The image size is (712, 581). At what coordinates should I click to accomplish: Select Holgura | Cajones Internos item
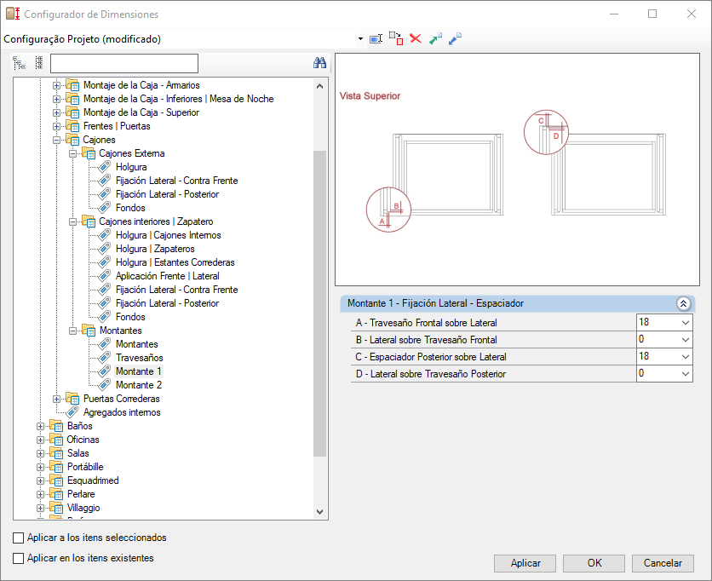click(169, 235)
